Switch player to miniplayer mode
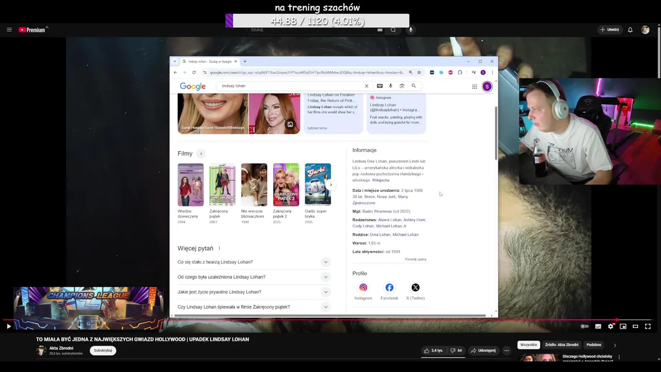 pyautogui.click(x=623, y=327)
